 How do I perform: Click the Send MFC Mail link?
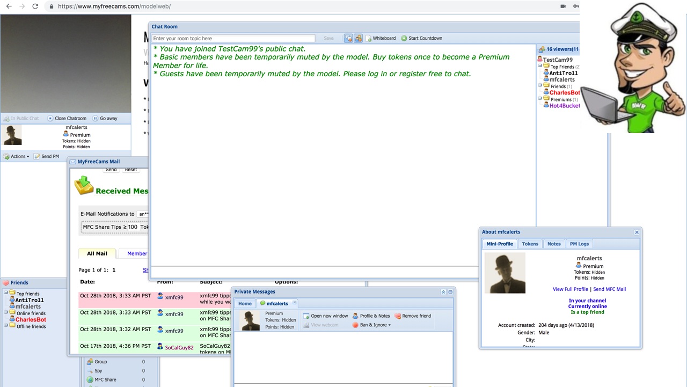click(609, 289)
